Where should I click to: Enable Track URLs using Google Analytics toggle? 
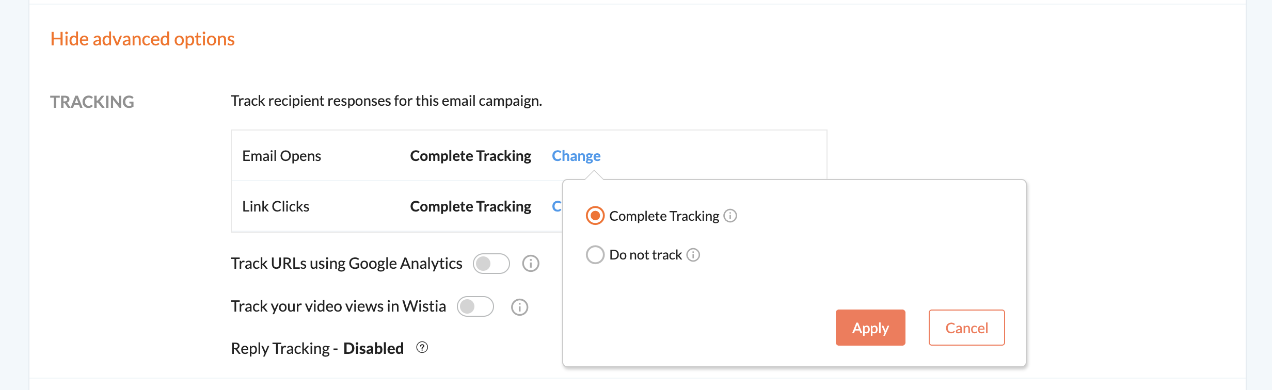pos(491,264)
